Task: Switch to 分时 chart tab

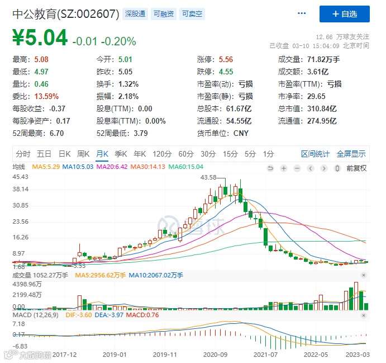Action: pos(23,154)
